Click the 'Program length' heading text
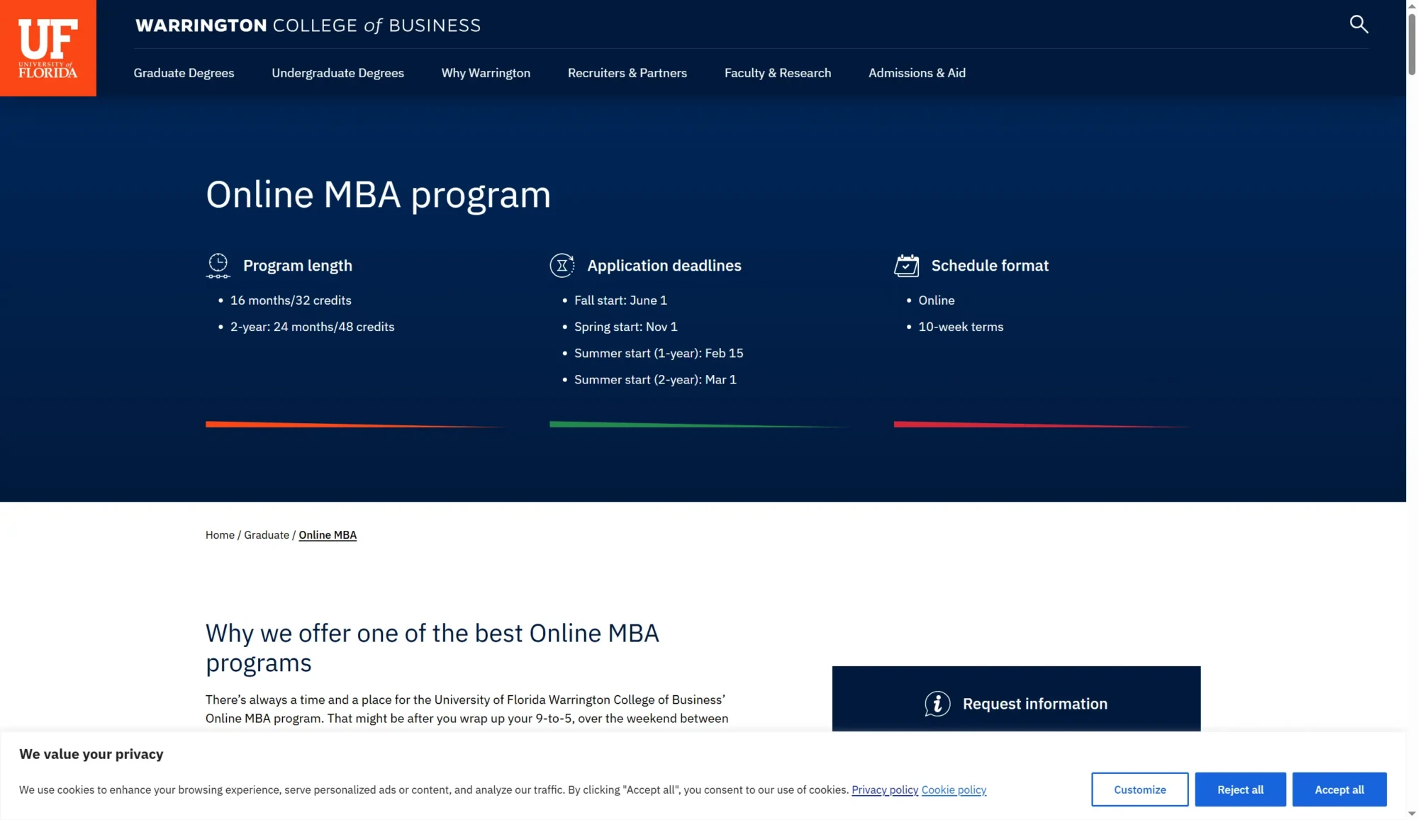 point(298,266)
